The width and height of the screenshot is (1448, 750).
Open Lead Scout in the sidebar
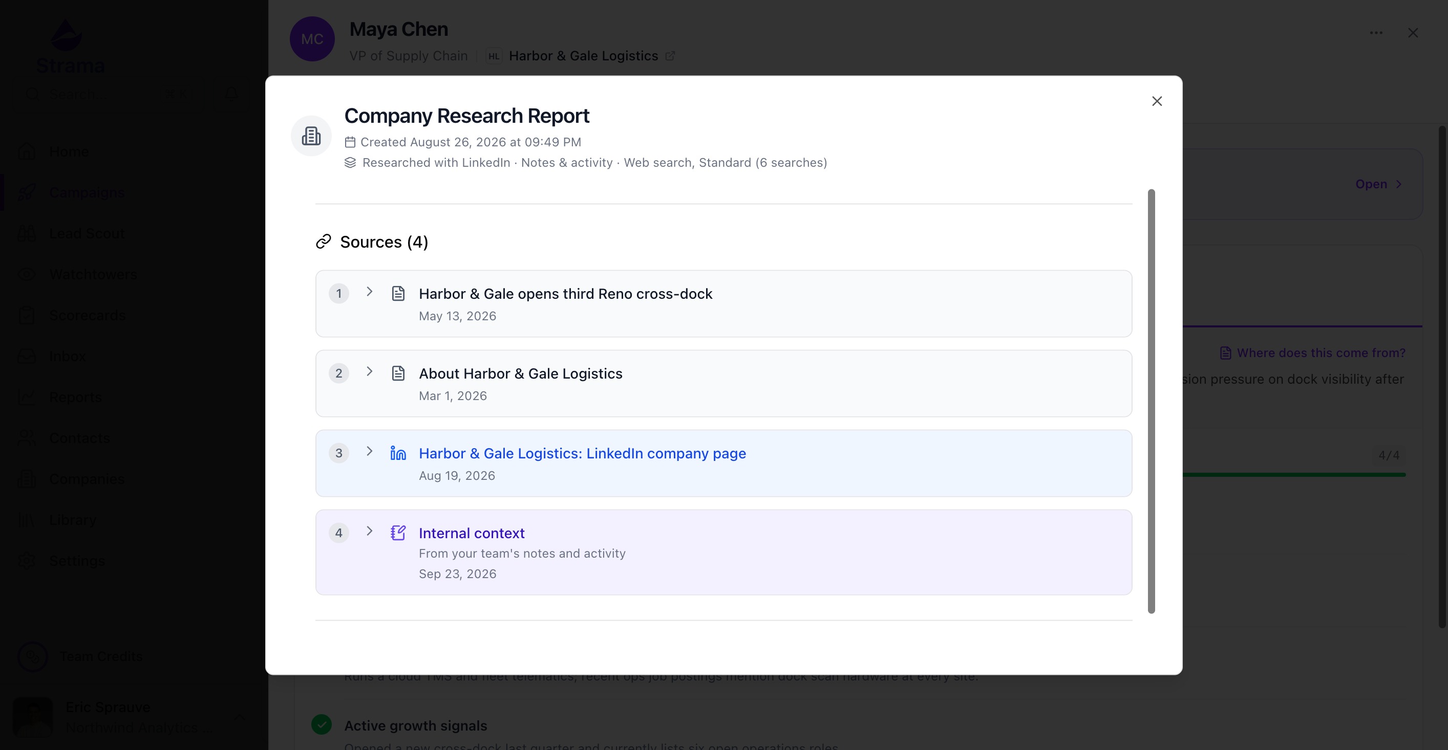87,233
